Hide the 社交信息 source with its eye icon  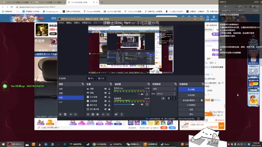click(105, 97)
